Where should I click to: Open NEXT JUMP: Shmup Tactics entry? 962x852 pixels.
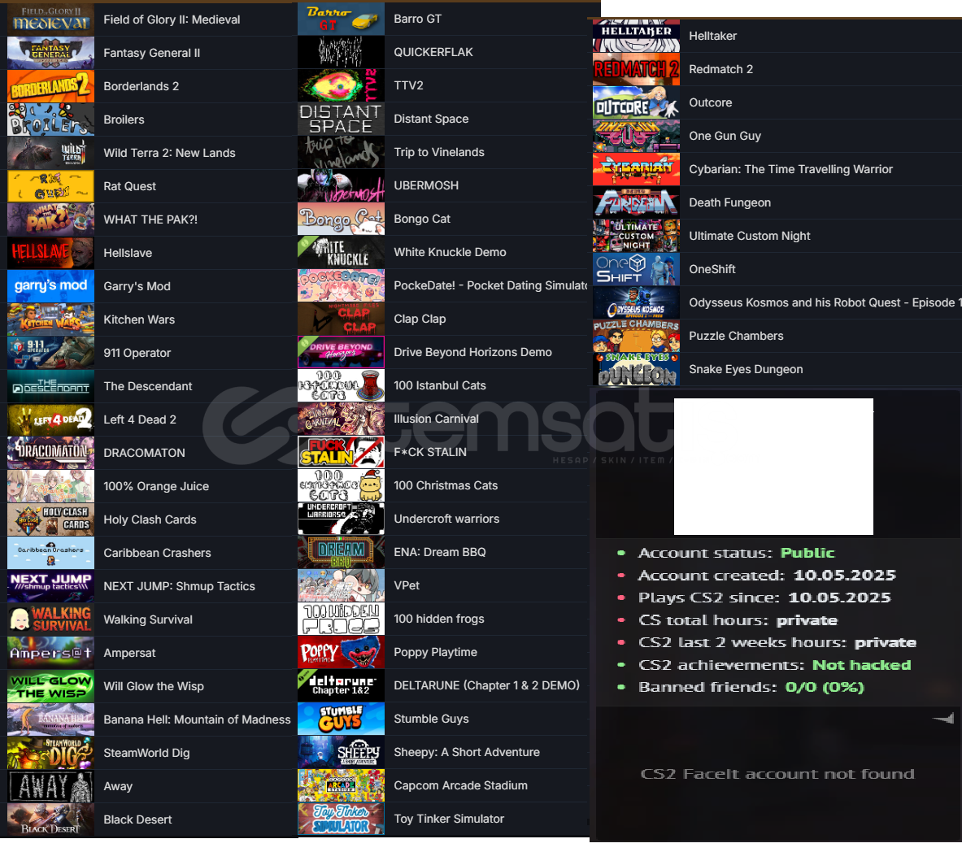[x=179, y=586]
